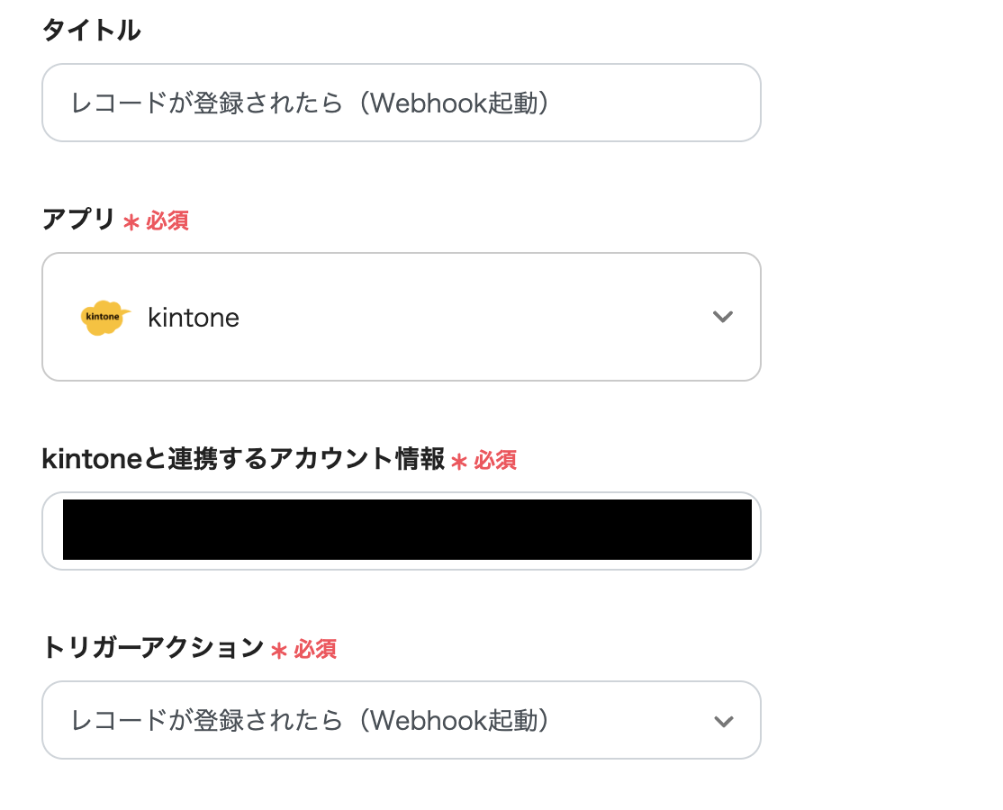The width and height of the screenshot is (1003, 810).
Task: Click the タイトル field label
Action: (x=91, y=31)
